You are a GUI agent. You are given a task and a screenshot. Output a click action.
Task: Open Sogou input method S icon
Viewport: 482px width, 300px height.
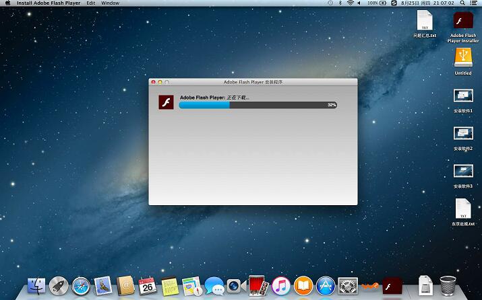(x=394, y=3)
